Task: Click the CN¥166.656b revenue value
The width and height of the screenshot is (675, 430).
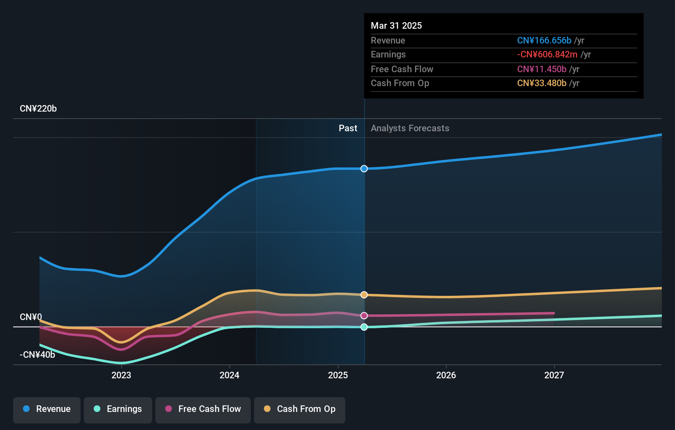Action: click(x=544, y=41)
